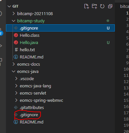
Task: Click line number 10 in editor gutter
Action: pyautogui.click(x=126, y=69)
